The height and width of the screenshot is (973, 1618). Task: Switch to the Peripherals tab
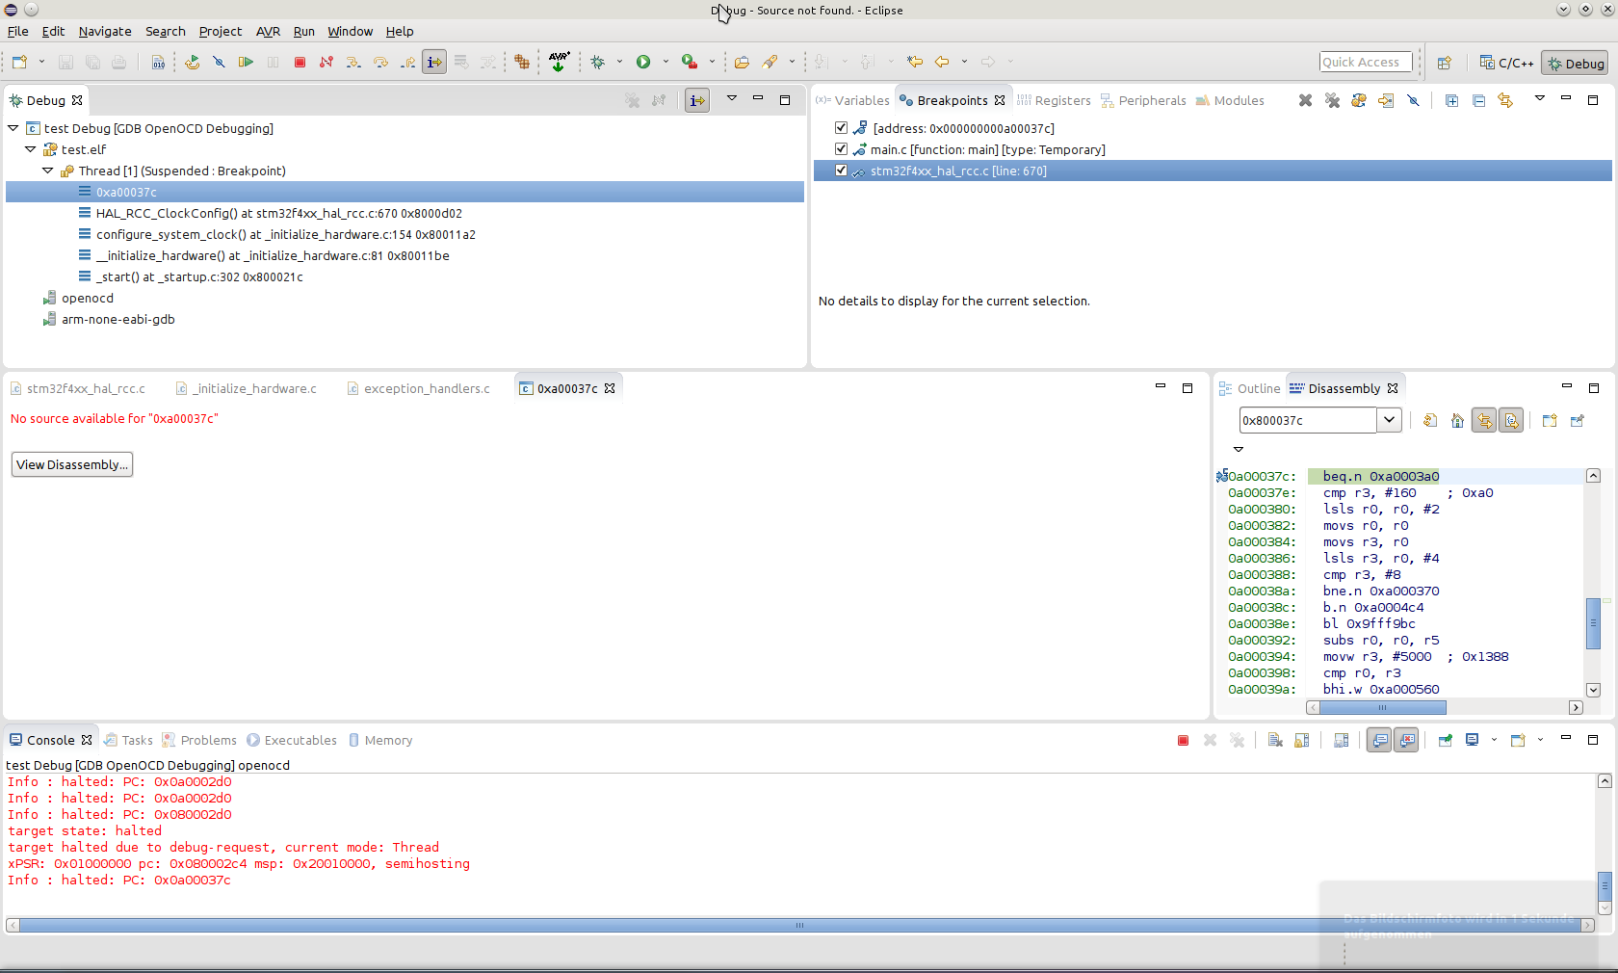[x=1143, y=100]
